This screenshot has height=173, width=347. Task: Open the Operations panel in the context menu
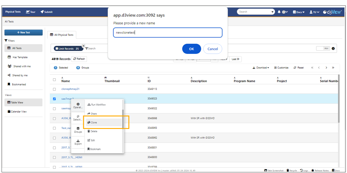point(78,105)
